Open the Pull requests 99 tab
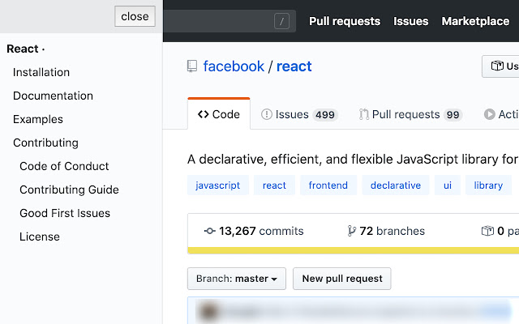 (410, 114)
